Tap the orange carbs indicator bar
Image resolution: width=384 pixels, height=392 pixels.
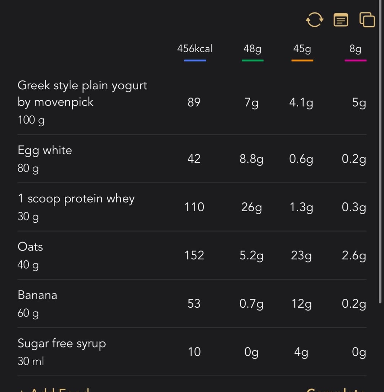pos(302,60)
